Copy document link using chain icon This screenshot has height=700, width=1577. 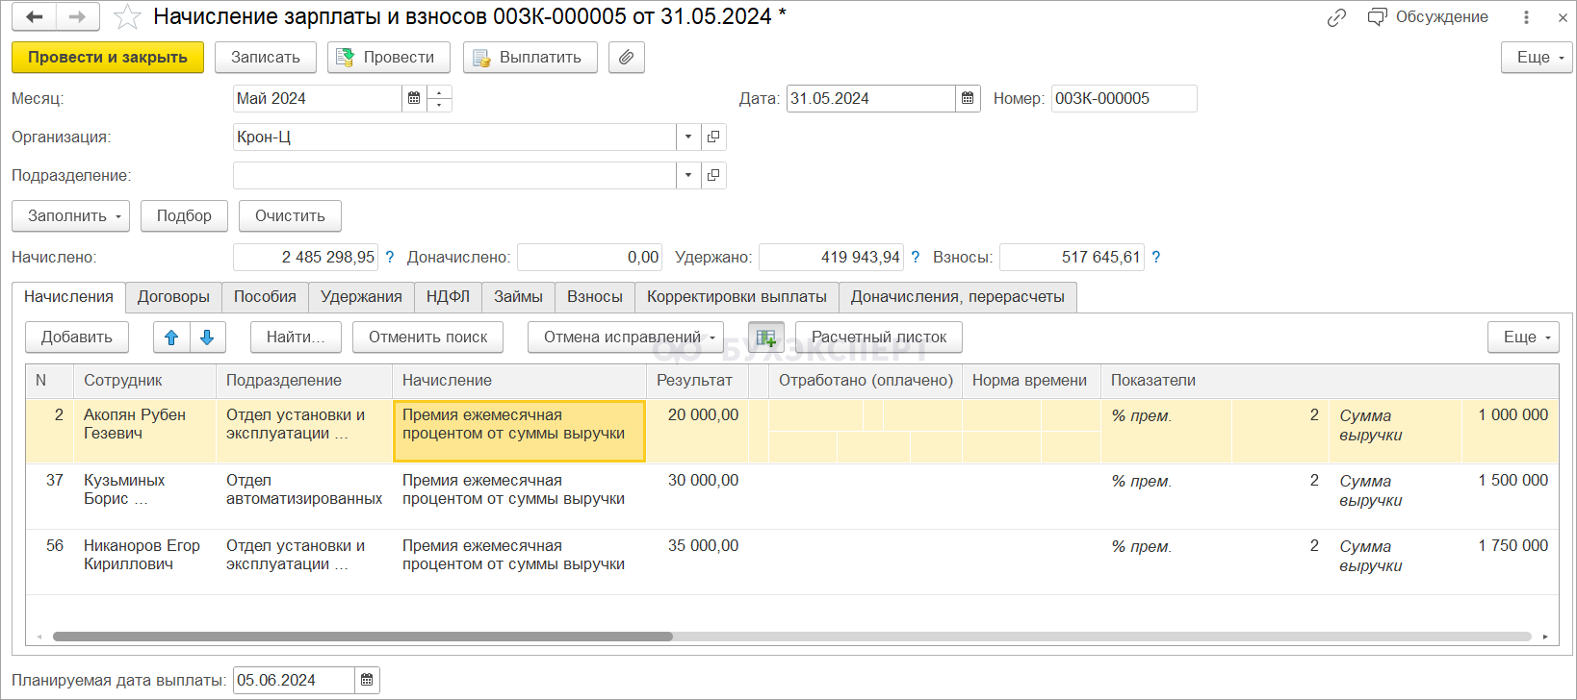(1336, 17)
